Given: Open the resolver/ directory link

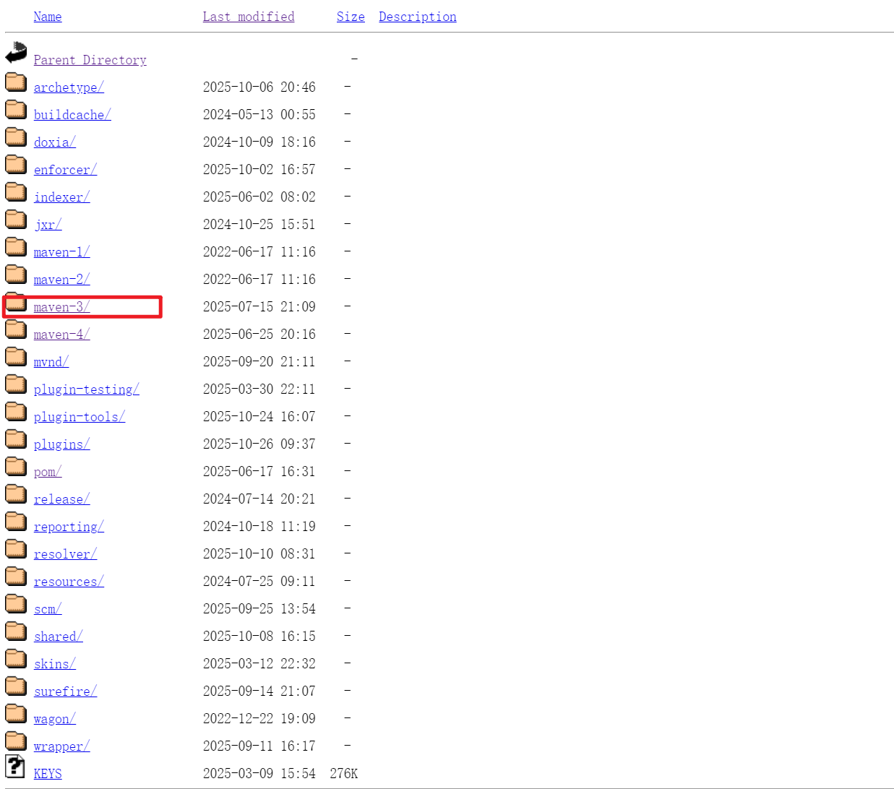Looking at the screenshot, I should tap(65, 554).
